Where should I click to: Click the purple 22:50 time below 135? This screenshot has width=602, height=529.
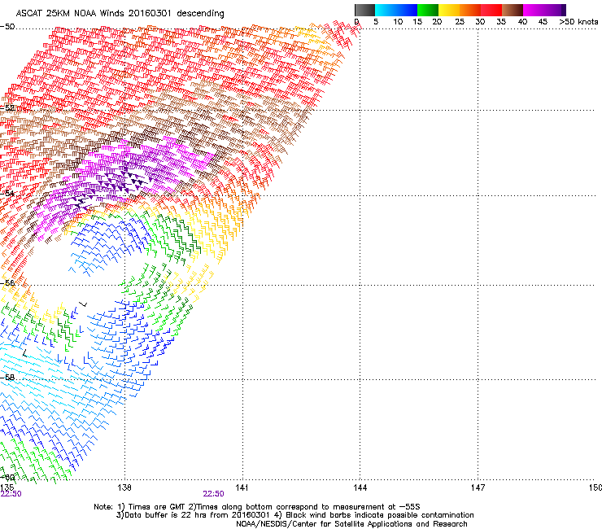click(11, 494)
